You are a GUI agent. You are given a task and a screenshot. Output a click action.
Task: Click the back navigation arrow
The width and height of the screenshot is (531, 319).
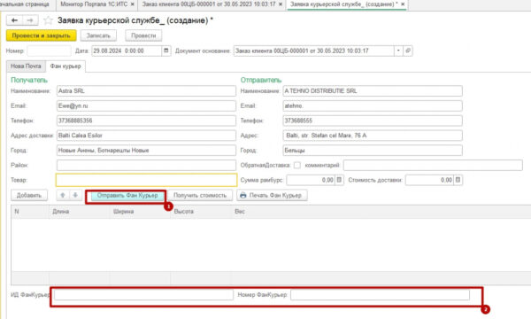point(14,20)
